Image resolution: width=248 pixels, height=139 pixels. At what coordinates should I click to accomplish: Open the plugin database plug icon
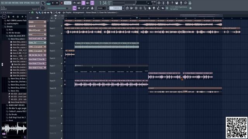point(154,8)
